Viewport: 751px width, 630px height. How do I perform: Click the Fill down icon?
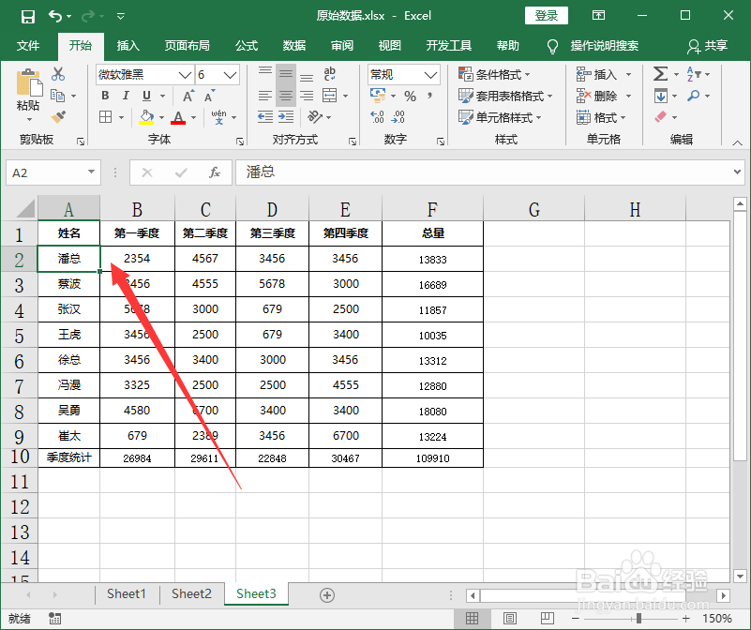661,96
